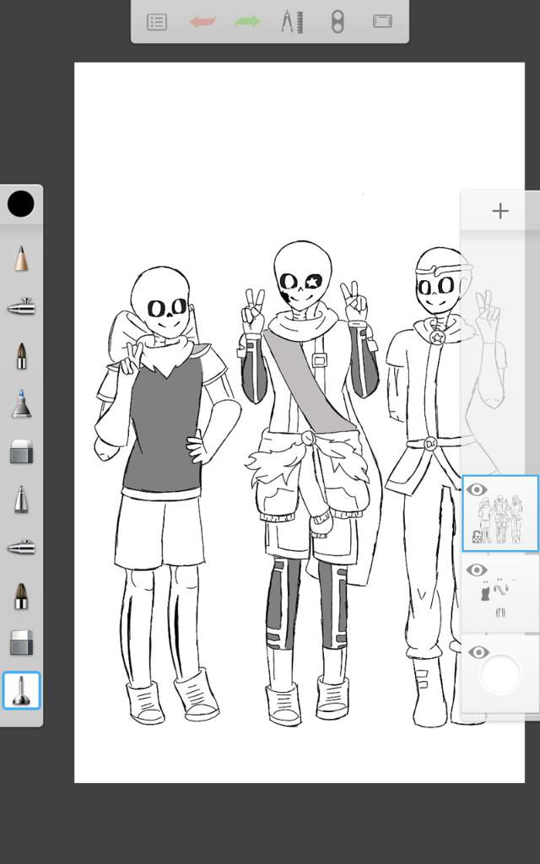Select the three-skeletons line art layer thumbnail
Image resolution: width=540 pixels, height=864 pixels.
point(500,514)
